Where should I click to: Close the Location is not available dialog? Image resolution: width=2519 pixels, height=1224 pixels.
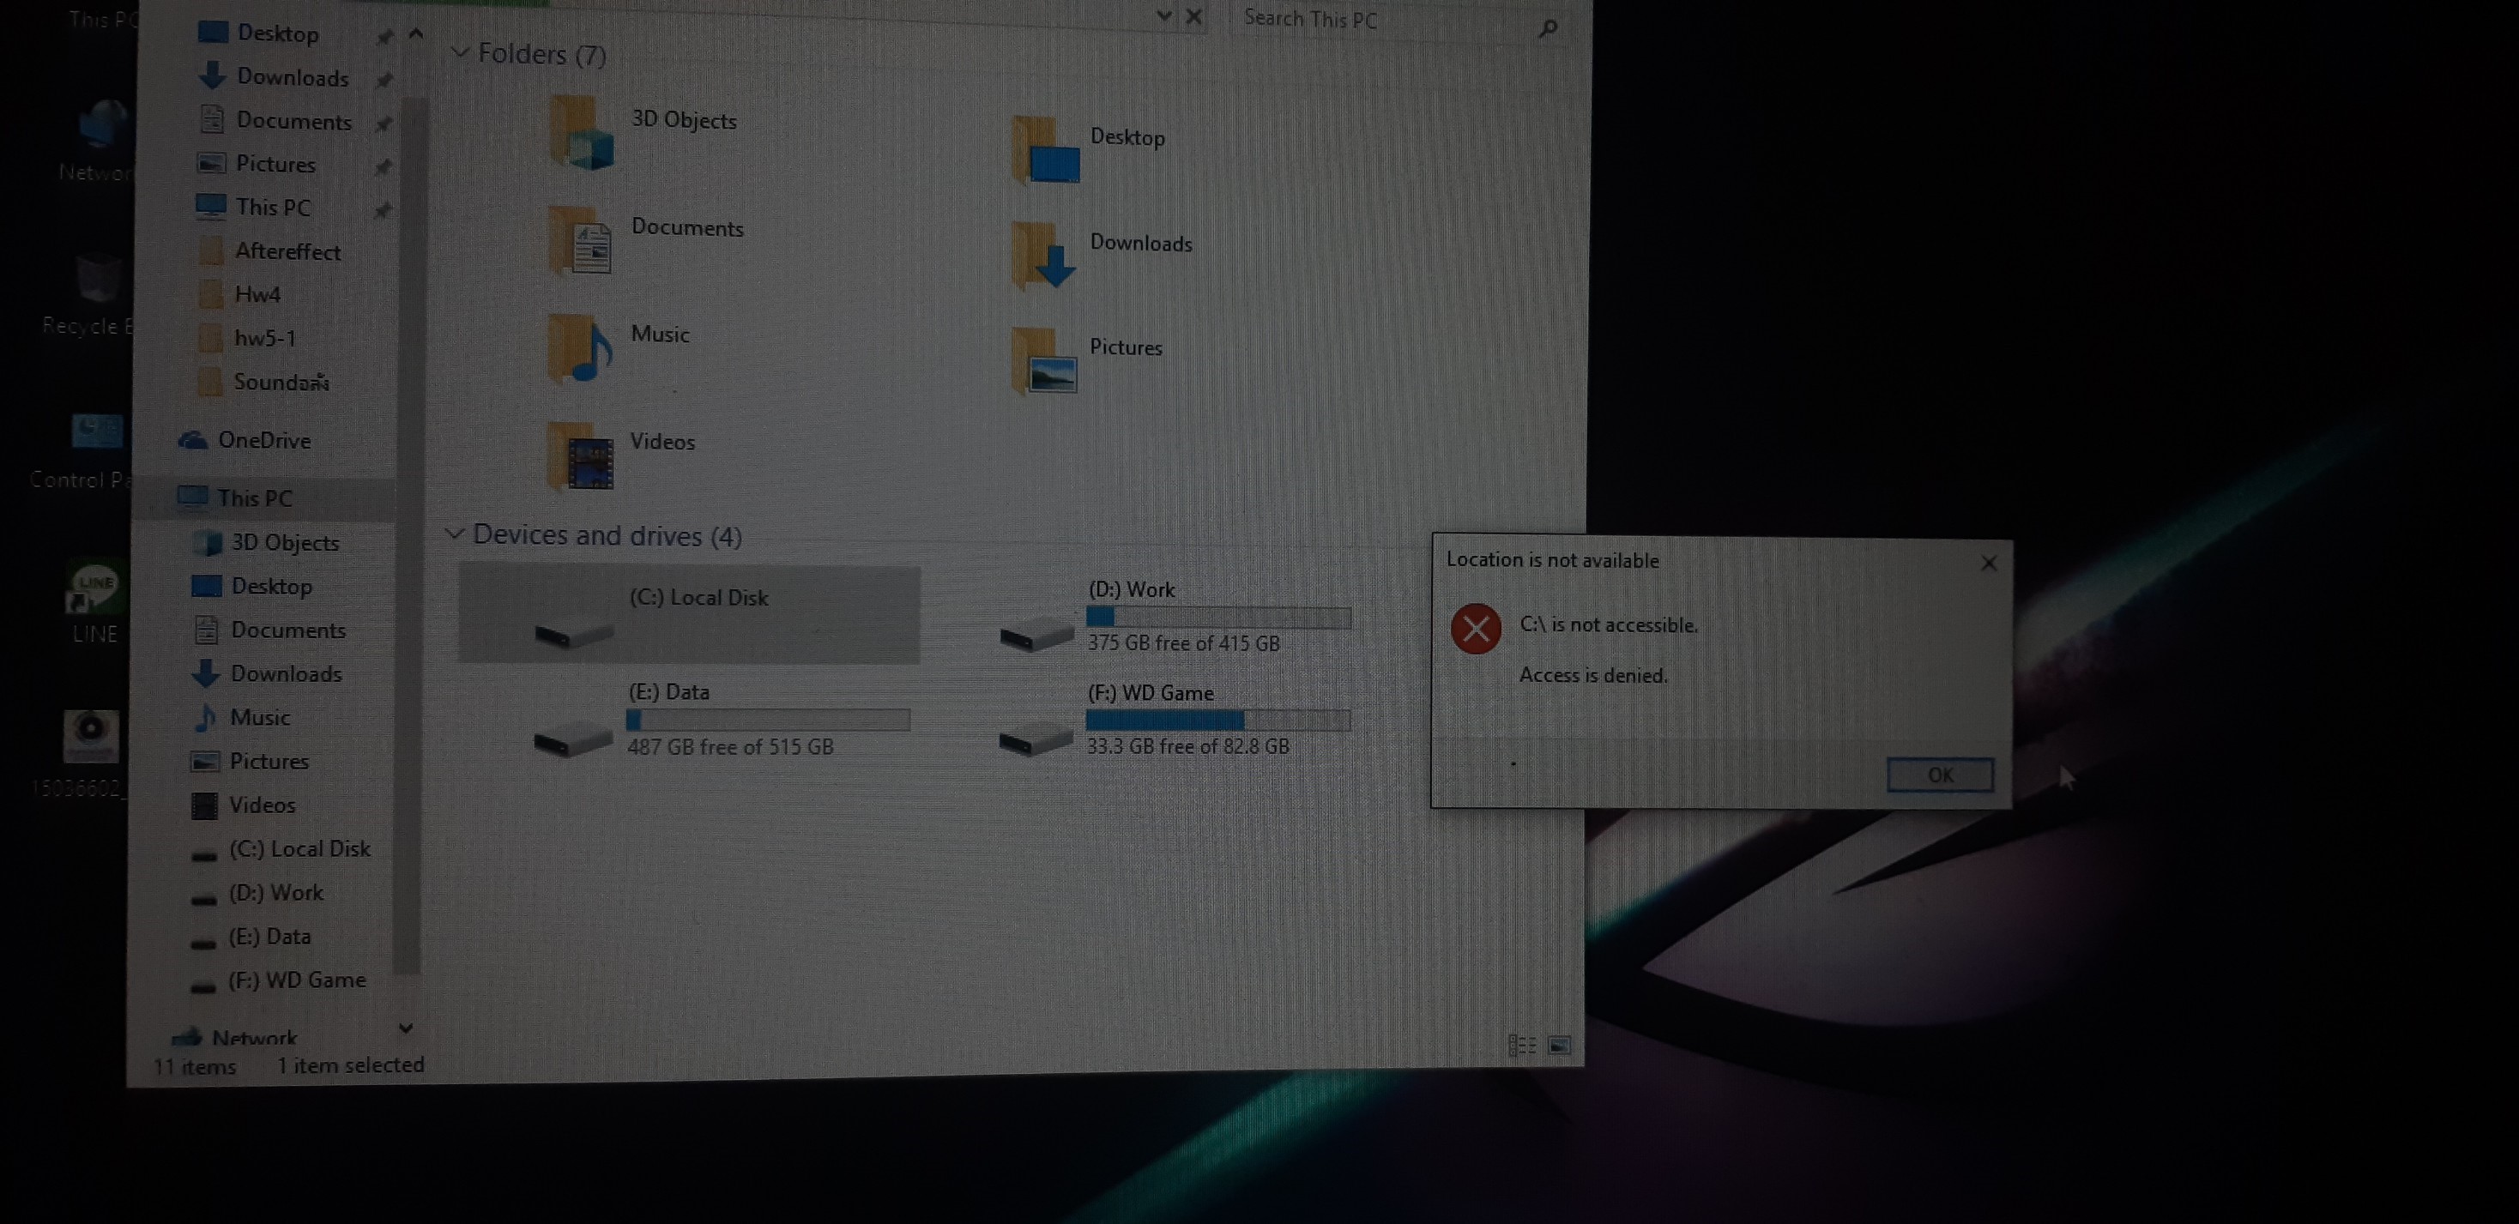[x=1988, y=564]
